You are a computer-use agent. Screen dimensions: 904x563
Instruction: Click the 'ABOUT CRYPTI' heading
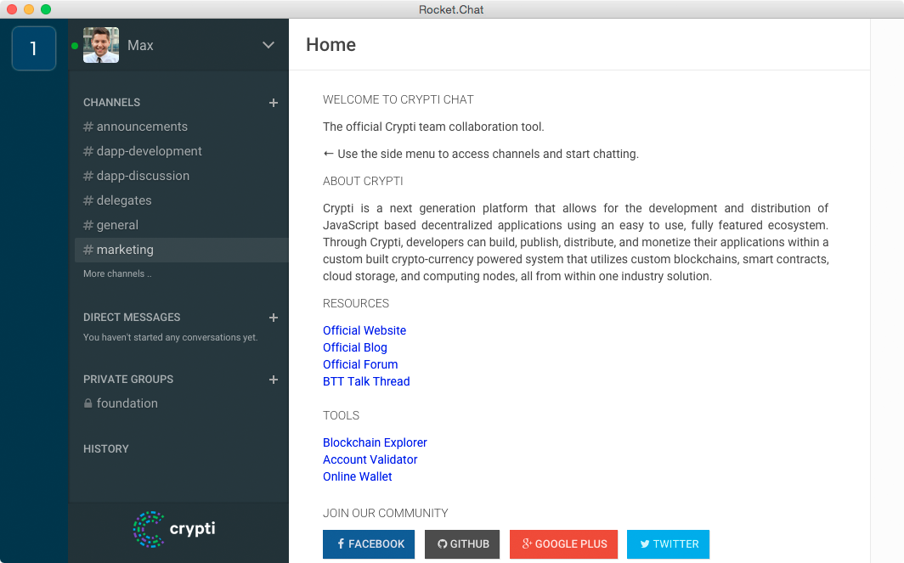(363, 181)
